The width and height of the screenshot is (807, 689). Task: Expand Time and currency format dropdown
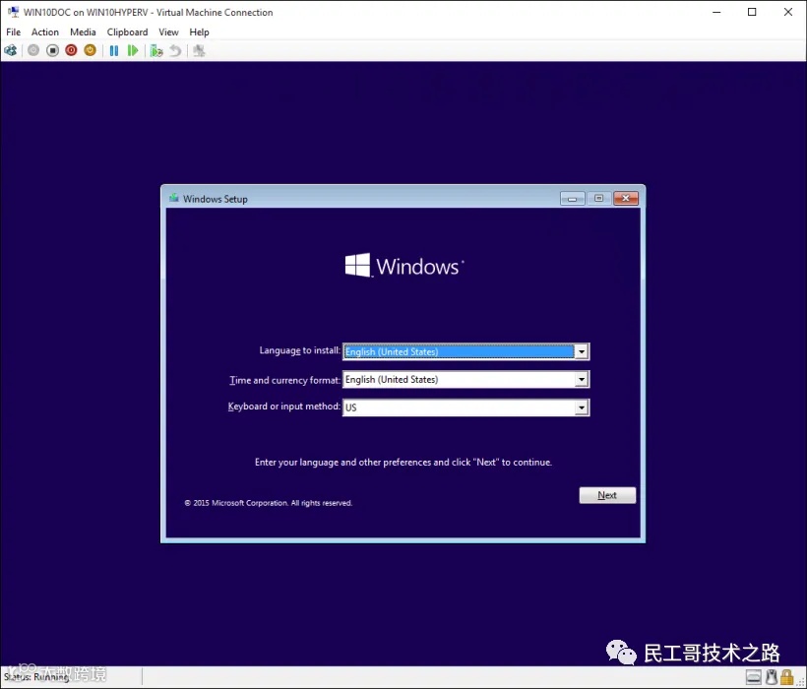pos(582,380)
